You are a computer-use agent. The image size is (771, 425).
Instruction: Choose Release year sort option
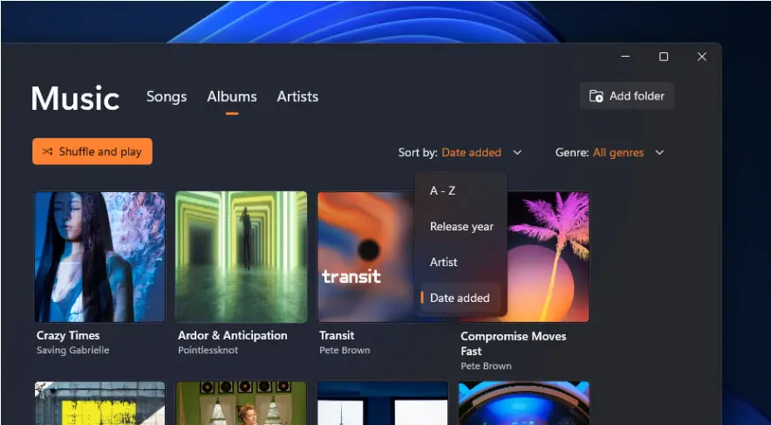[461, 227]
